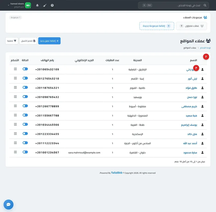Image resolution: width=216 pixels, height=212 pixels.
Task: Click the search magnifier icon
Action: 205,5
